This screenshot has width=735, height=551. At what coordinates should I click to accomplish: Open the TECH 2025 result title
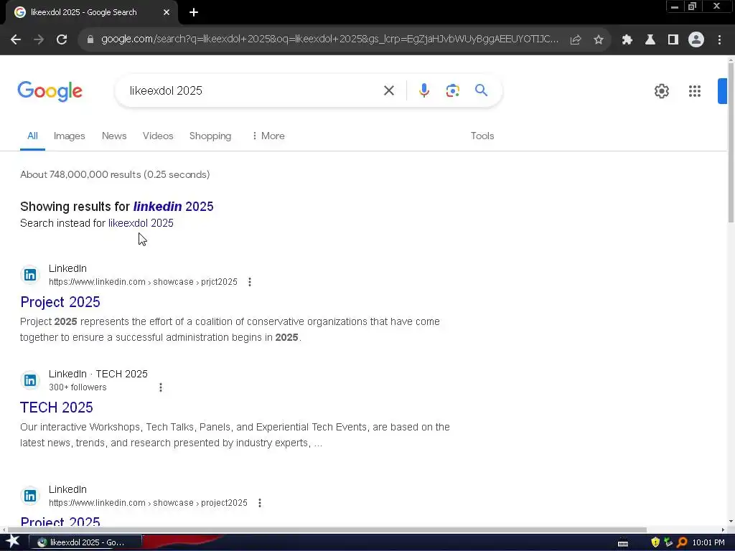(x=56, y=408)
